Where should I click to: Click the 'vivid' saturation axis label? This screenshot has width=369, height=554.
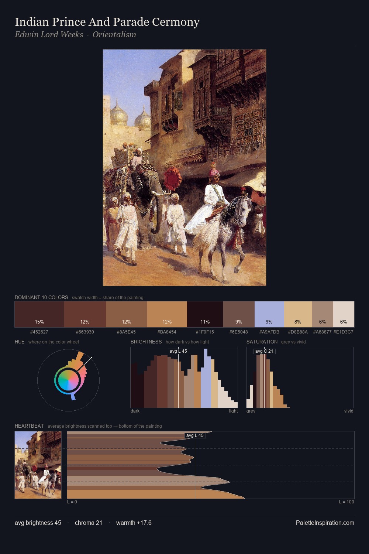(349, 411)
